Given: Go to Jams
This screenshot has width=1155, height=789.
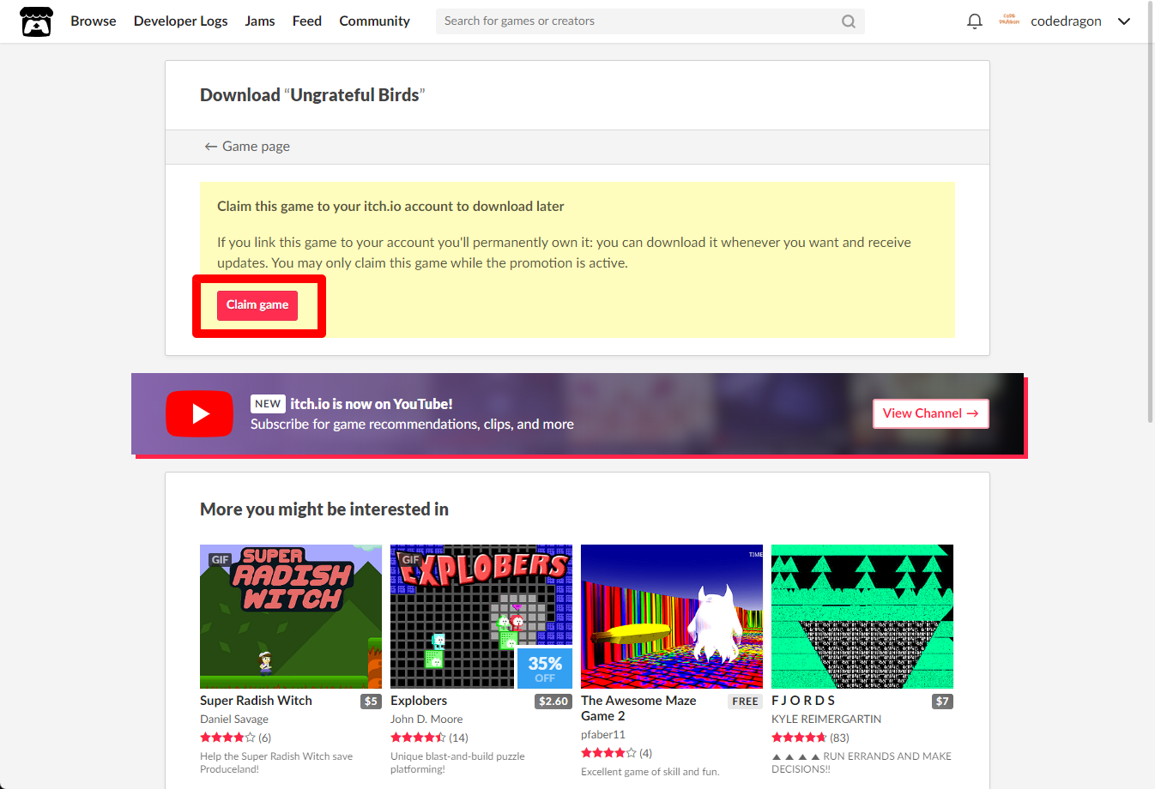Looking at the screenshot, I should [260, 21].
